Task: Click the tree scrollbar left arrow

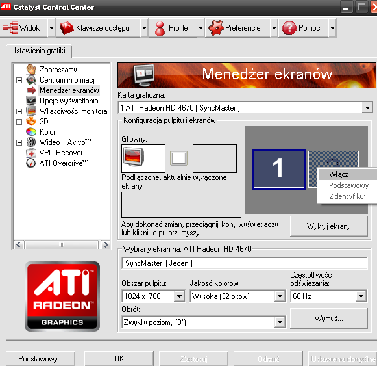Action: (19, 245)
